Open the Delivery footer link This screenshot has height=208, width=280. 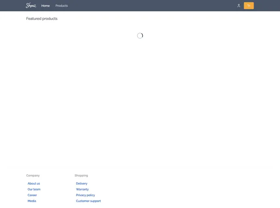pyautogui.click(x=82, y=183)
